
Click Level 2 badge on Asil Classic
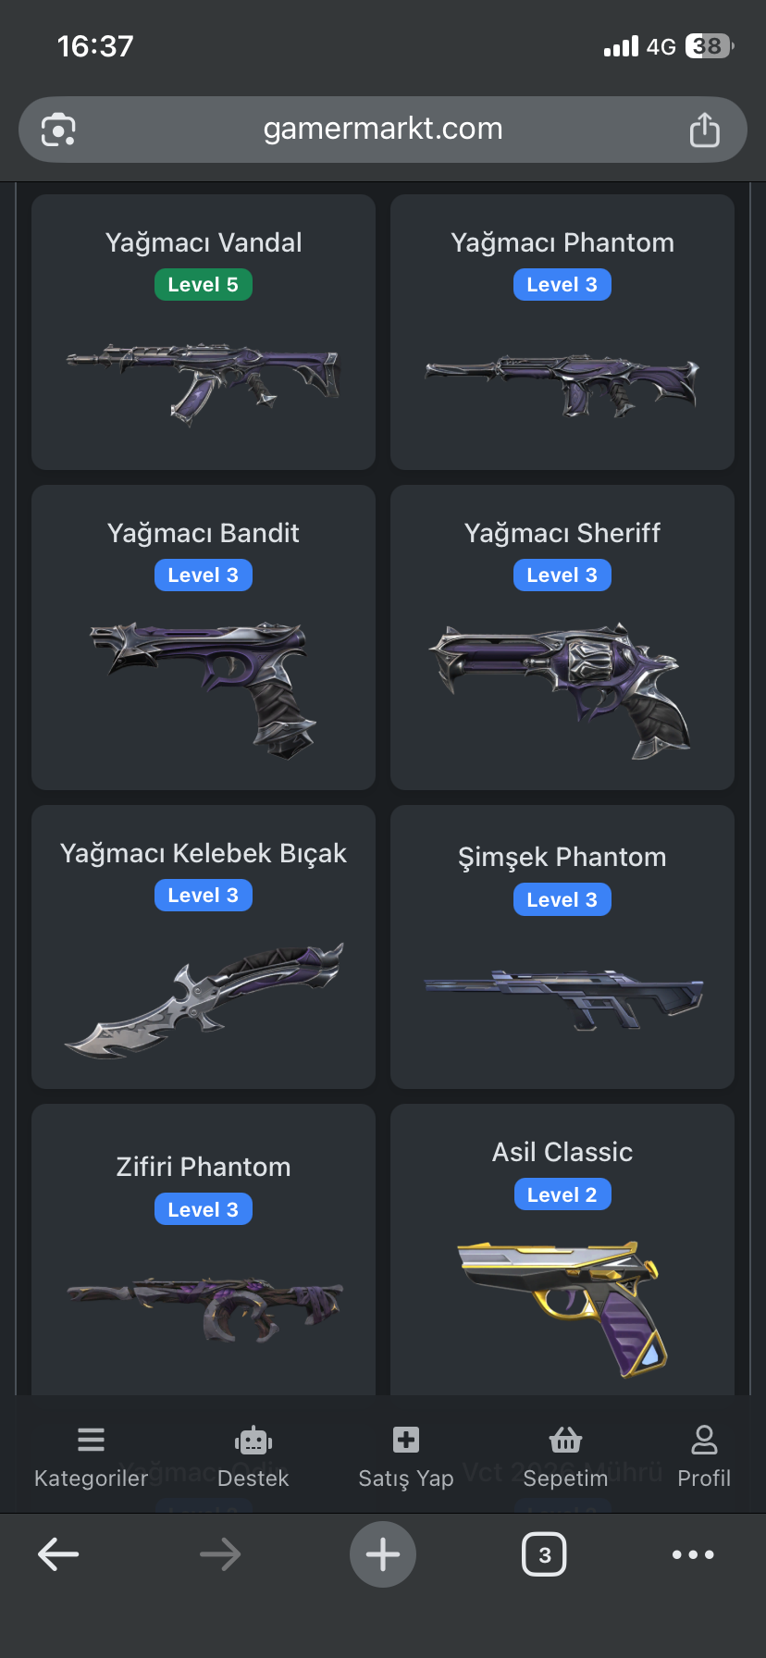(562, 1194)
